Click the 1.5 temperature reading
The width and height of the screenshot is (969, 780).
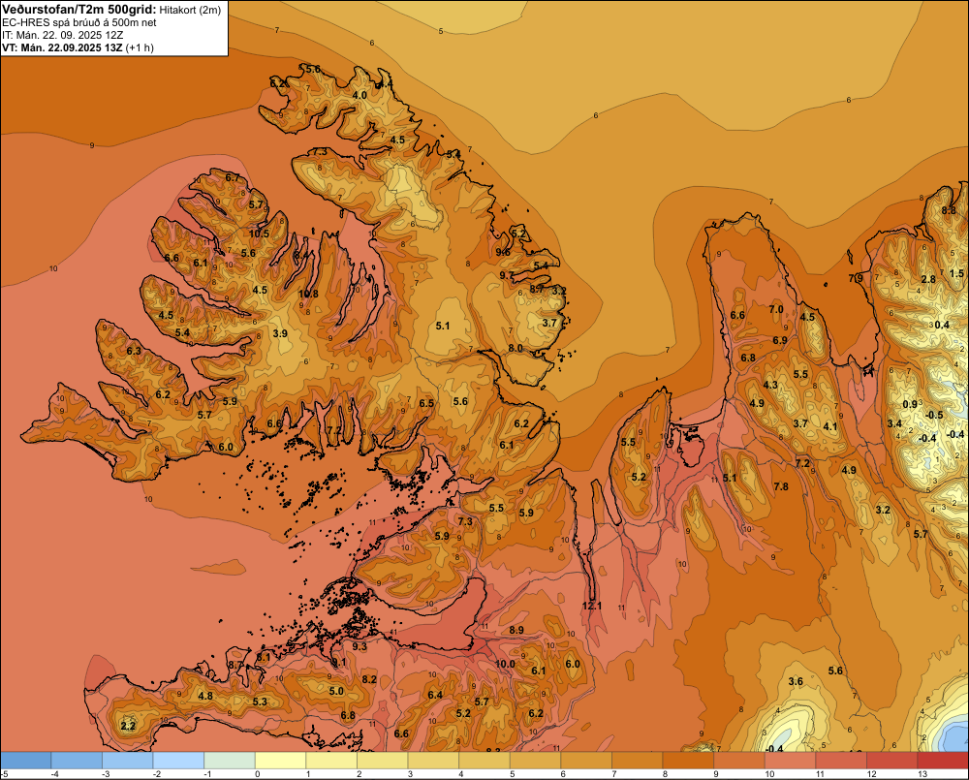pos(956,273)
